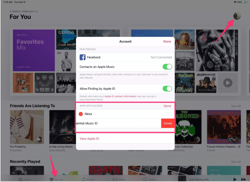Tap the Radio broadcast icon

pyautogui.click(x=115, y=179)
